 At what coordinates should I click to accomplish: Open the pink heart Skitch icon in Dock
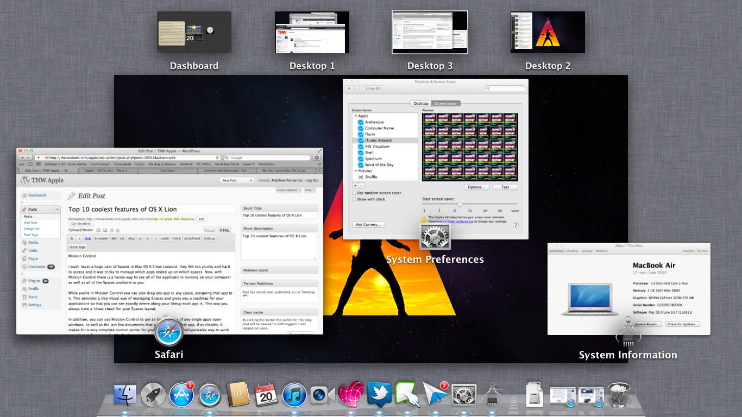tap(351, 395)
